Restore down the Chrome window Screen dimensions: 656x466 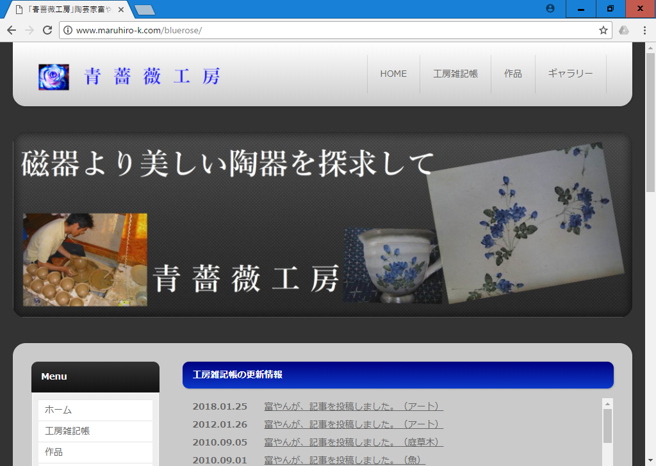(x=611, y=9)
